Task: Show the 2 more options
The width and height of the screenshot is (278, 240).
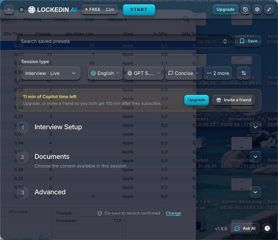Action: 218,73
